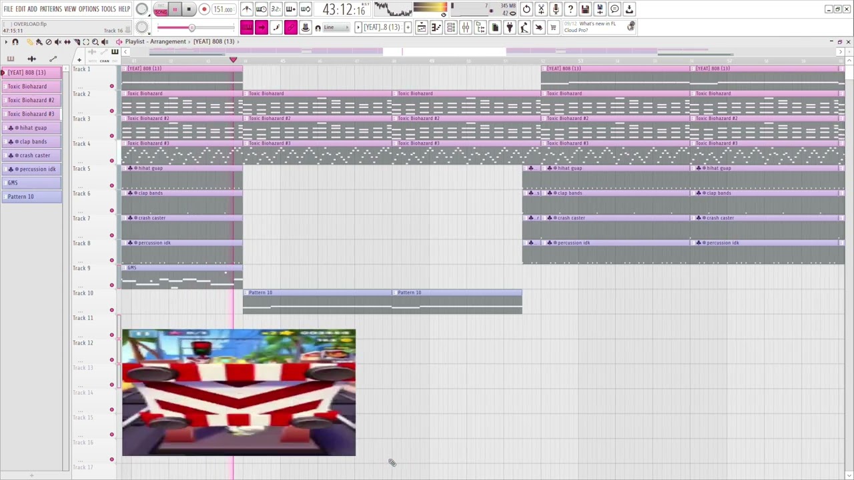Open the EDIT menu
The width and height of the screenshot is (854, 480).
[x=21, y=9]
